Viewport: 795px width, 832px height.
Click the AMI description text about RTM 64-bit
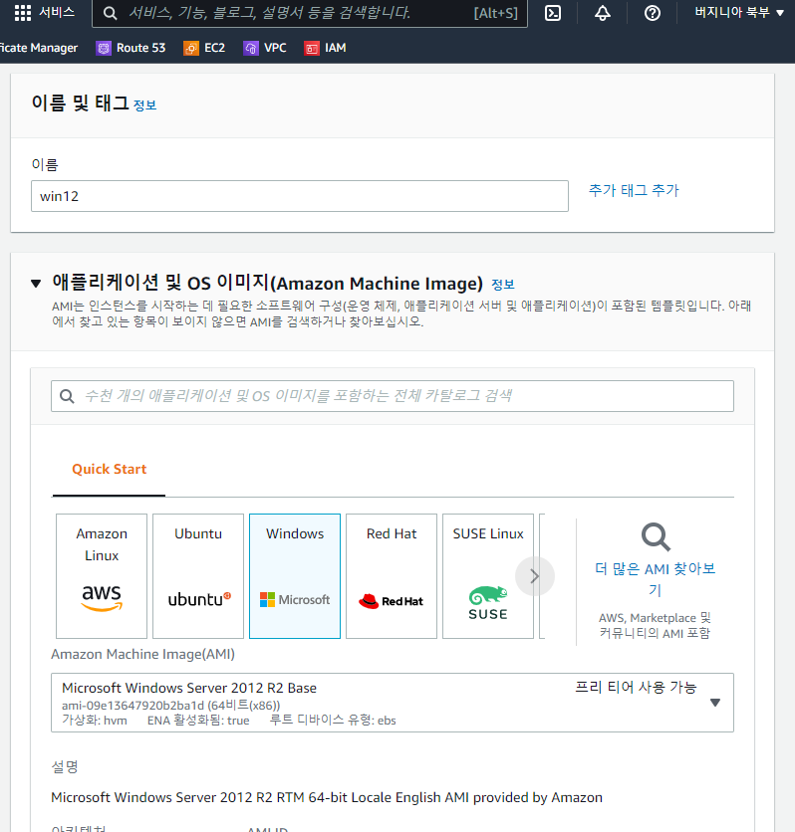327,797
